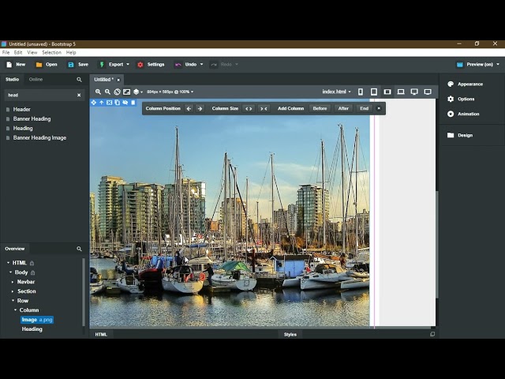
Task: Switch to laptop preview size
Action: (x=401, y=92)
